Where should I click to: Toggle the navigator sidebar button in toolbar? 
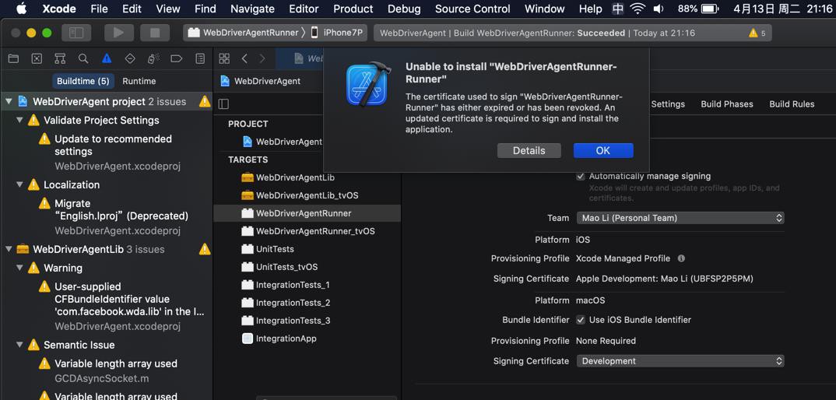[76, 33]
